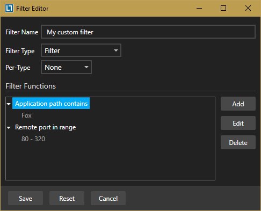Image resolution: width=261 pixels, height=211 pixels.
Task: Edit the selected filter function
Action: coord(238,123)
